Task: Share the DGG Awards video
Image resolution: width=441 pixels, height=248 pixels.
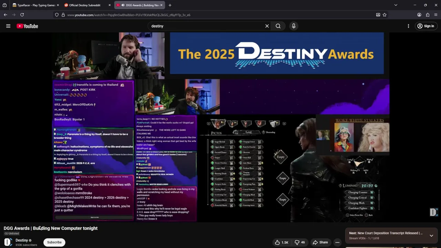Action: [x=320, y=242]
